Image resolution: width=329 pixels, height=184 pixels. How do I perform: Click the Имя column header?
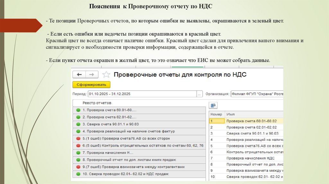pos(254,114)
